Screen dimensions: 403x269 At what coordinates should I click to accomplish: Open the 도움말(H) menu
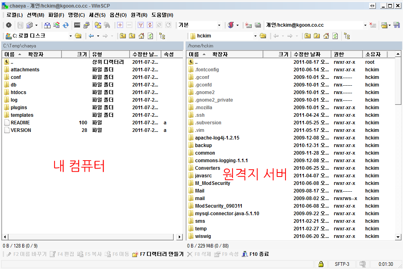(x=162, y=15)
